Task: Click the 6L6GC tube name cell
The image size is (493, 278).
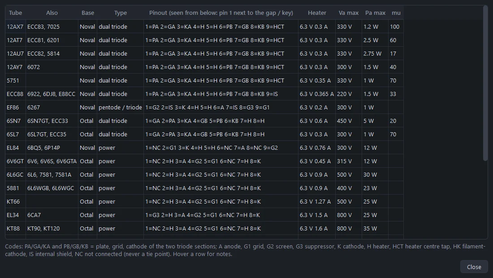Action: point(15,174)
